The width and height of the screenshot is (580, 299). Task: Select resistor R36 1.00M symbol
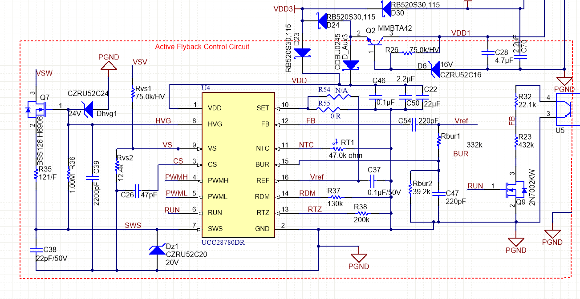click(x=68, y=173)
